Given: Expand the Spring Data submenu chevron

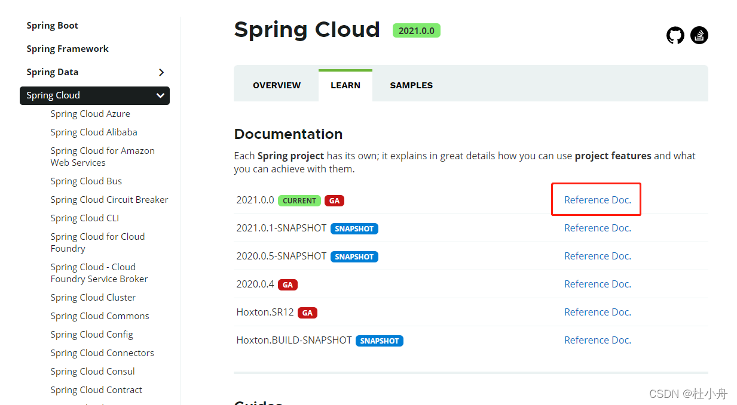Looking at the screenshot, I should point(161,72).
